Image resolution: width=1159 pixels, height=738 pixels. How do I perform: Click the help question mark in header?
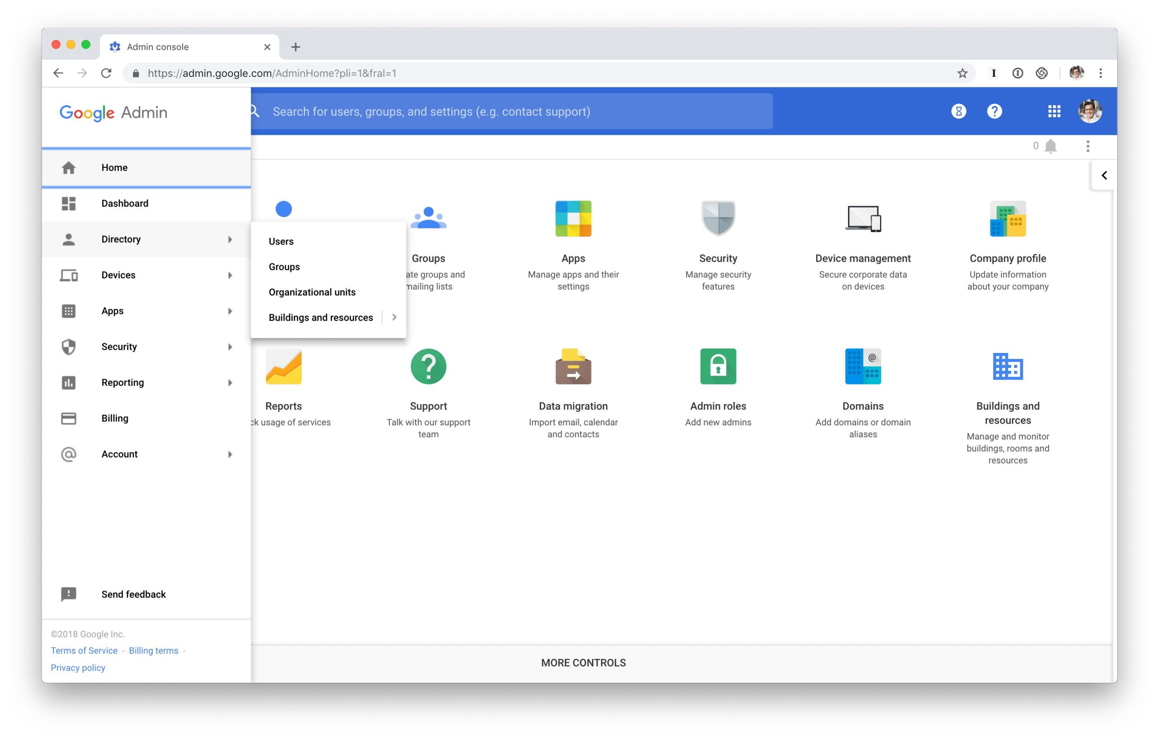pyautogui.click(x=994, y=111)
